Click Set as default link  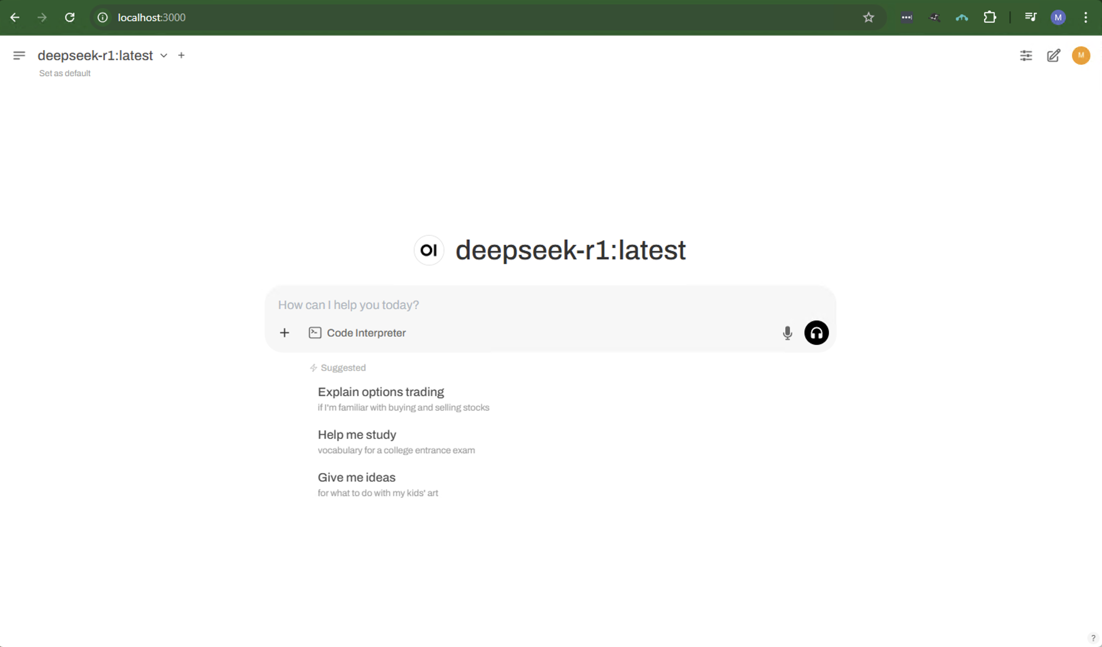[65, 73]
